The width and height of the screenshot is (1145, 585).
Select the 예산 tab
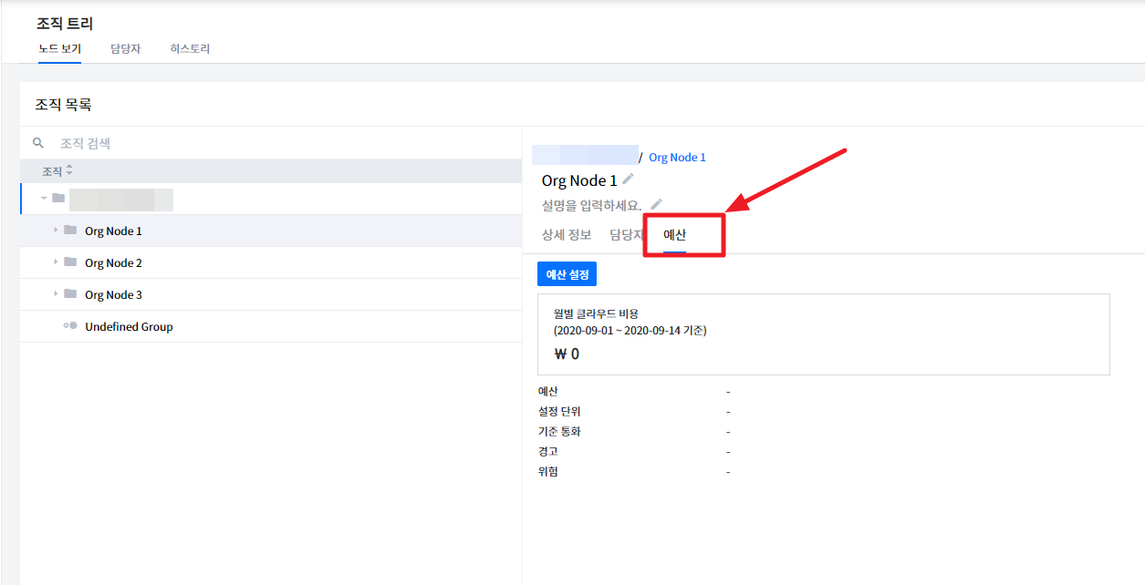(x=674, y=235)
